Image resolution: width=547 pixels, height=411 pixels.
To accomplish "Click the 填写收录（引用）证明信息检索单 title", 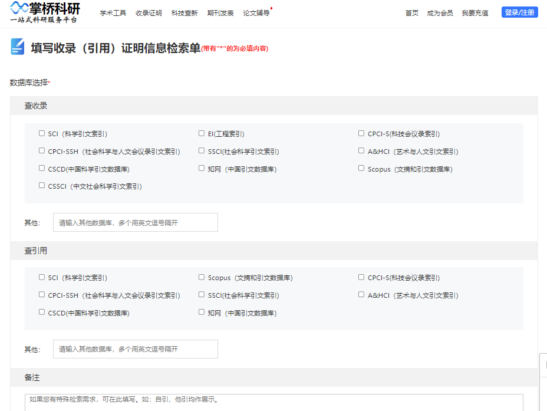I will [116, 48].
